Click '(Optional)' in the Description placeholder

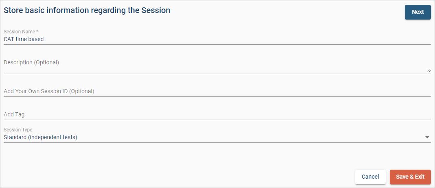46,63
